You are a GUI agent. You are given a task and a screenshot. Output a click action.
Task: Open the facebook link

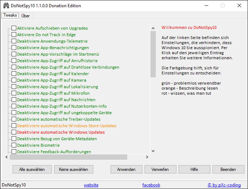pos(151,185)
